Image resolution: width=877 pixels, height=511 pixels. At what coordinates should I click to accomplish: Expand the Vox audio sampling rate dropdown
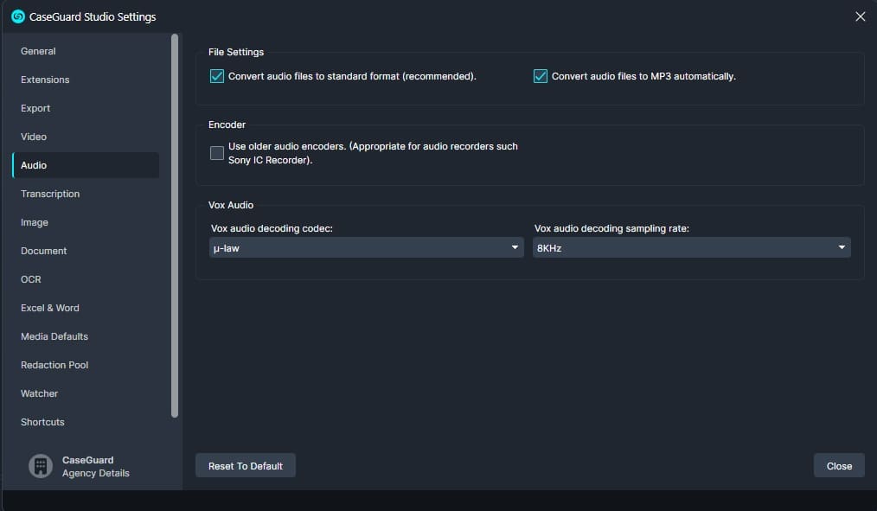[691, 248]
